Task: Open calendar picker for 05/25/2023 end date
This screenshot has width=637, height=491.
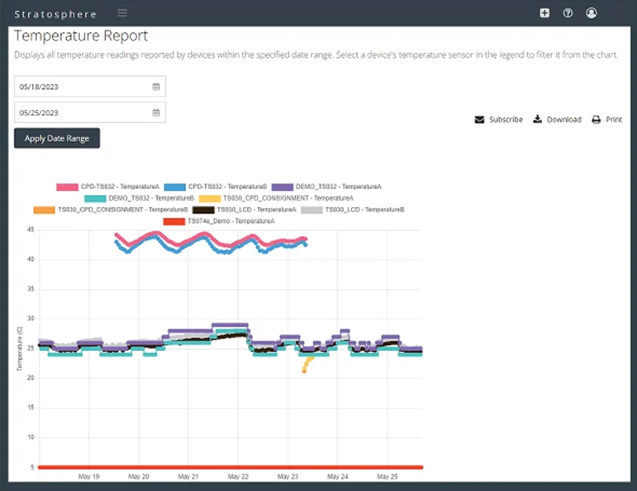Action: click(156, 112)
